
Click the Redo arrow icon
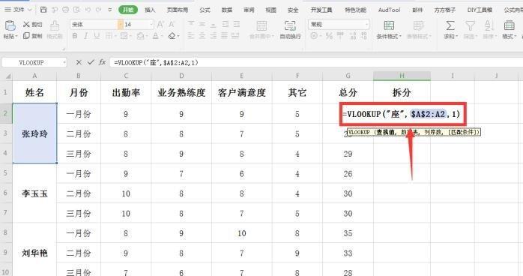coord(98,10)
